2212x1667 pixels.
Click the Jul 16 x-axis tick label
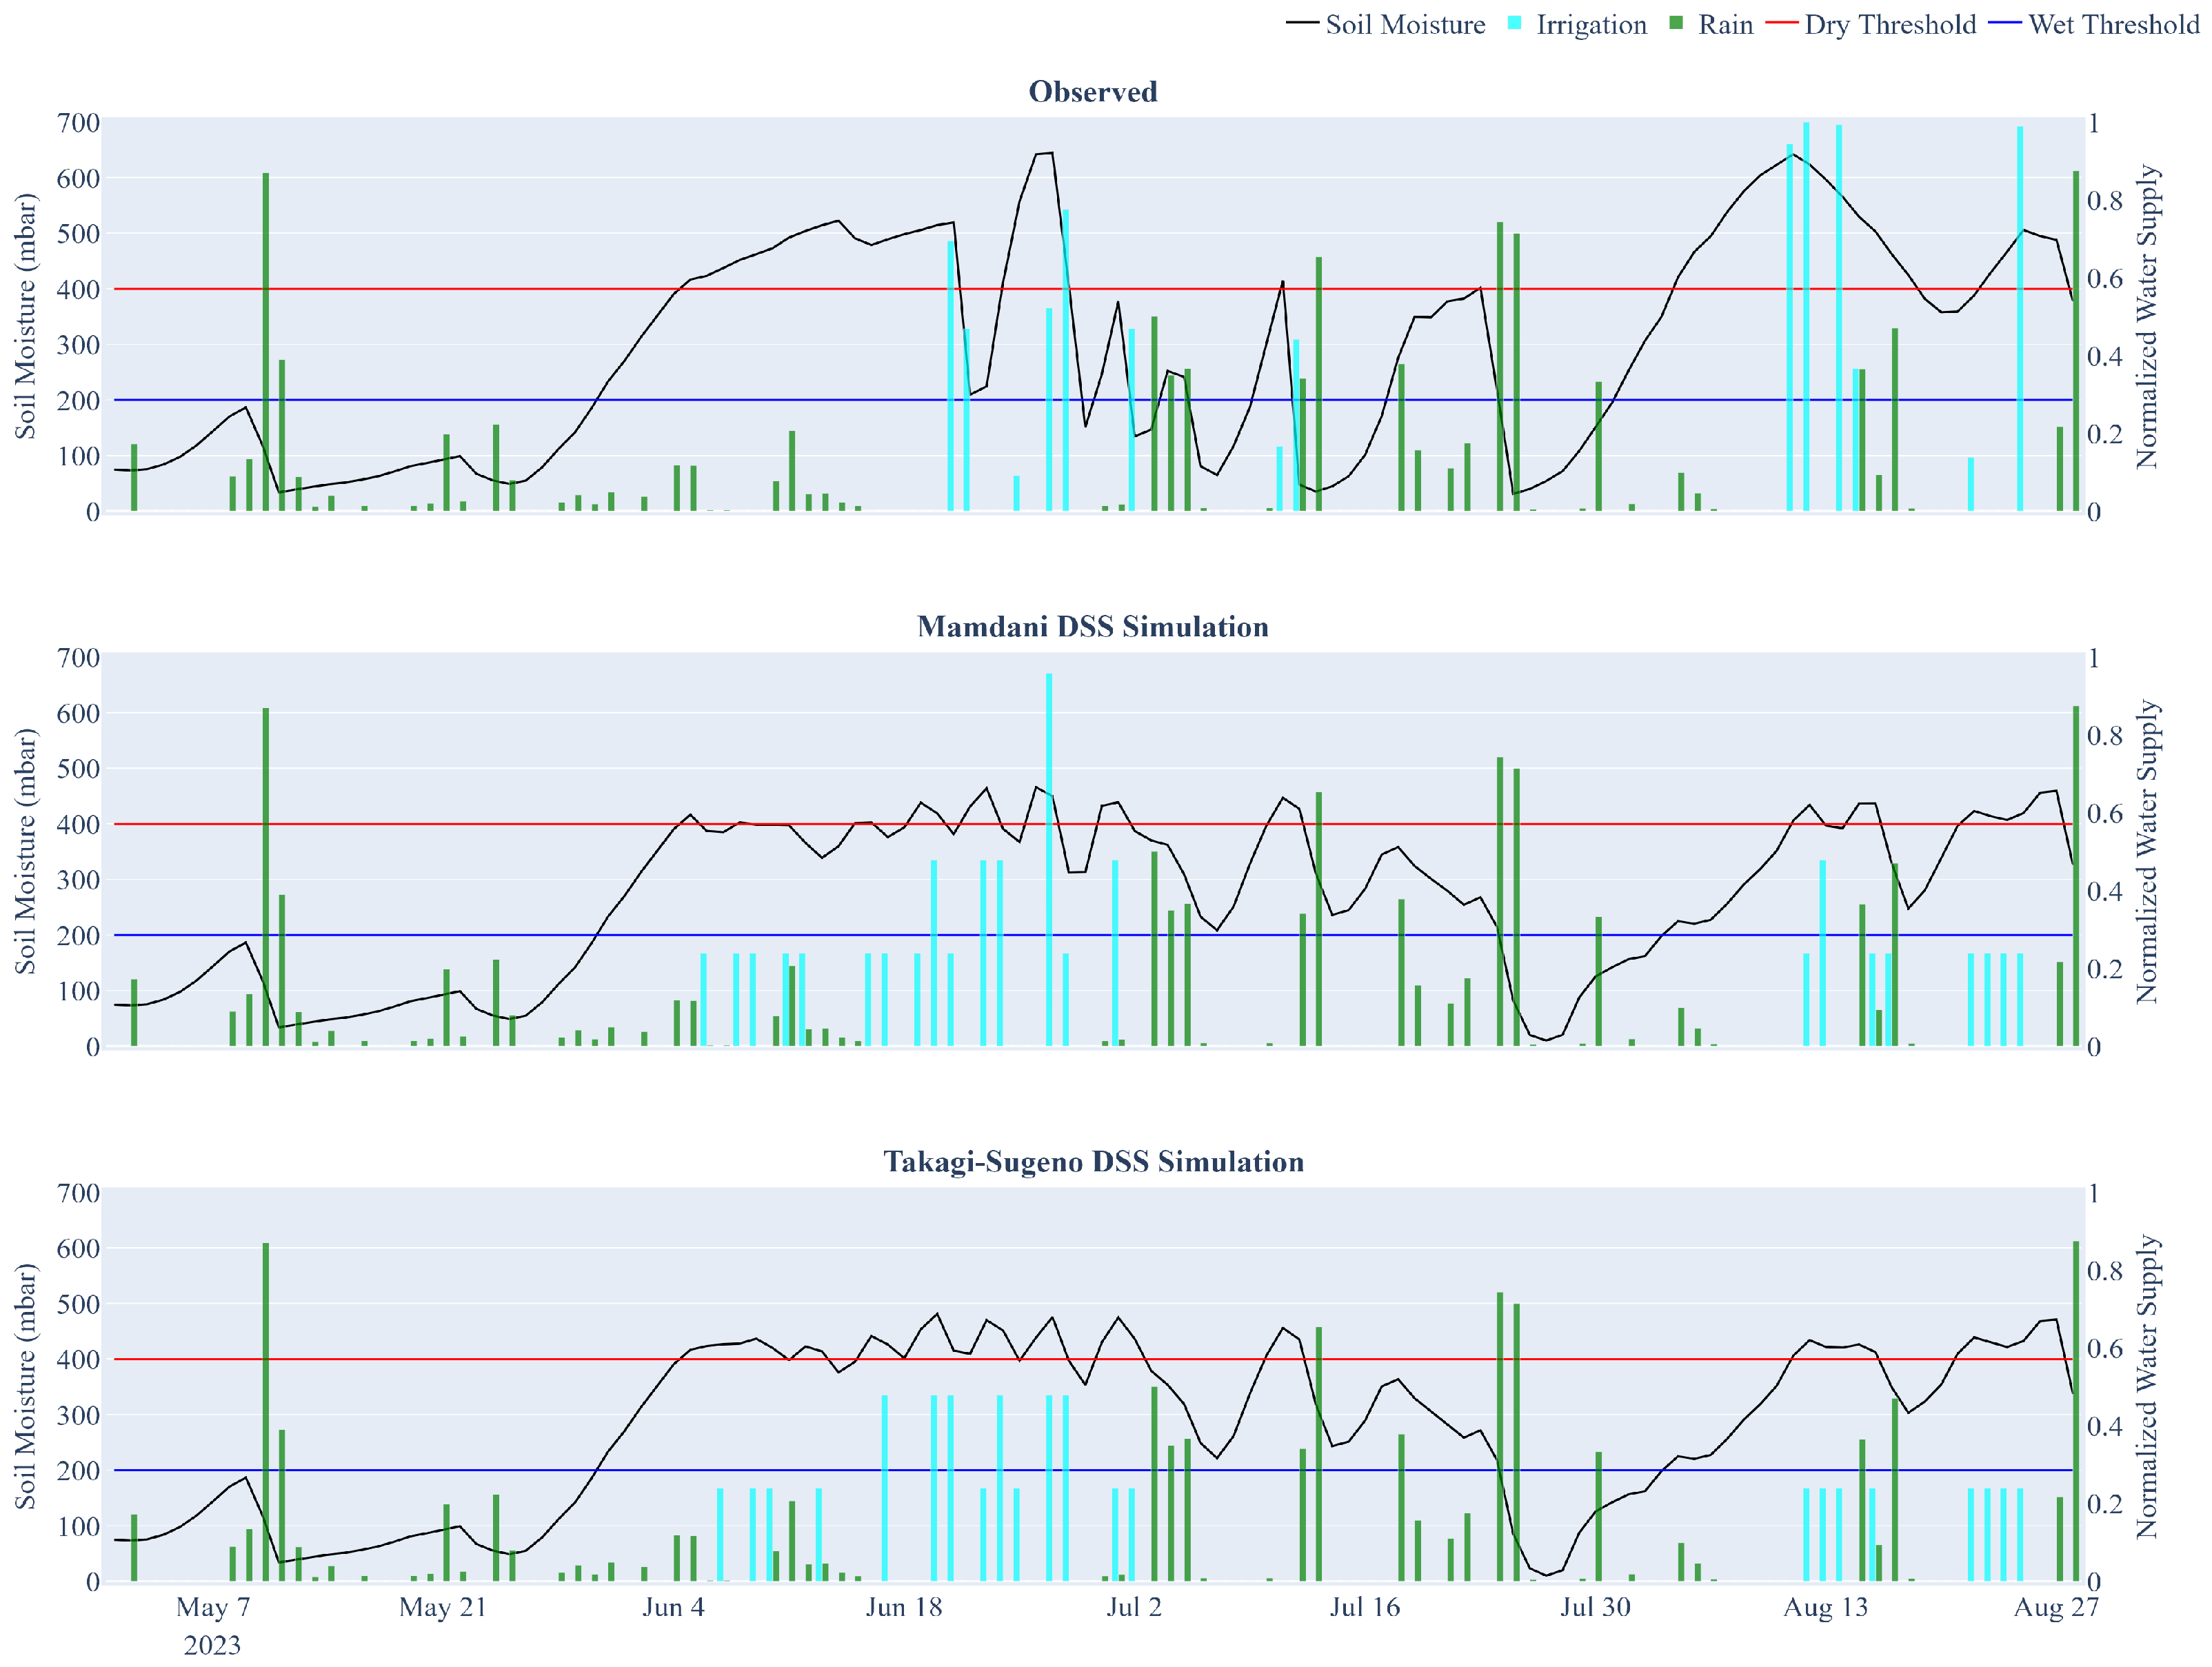coord(1365,1607)
